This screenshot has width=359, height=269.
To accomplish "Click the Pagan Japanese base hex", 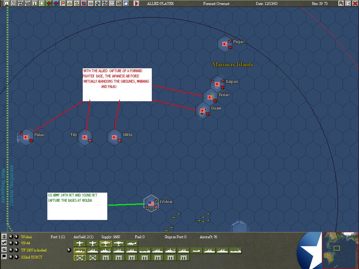I will (x=225, y=44).
